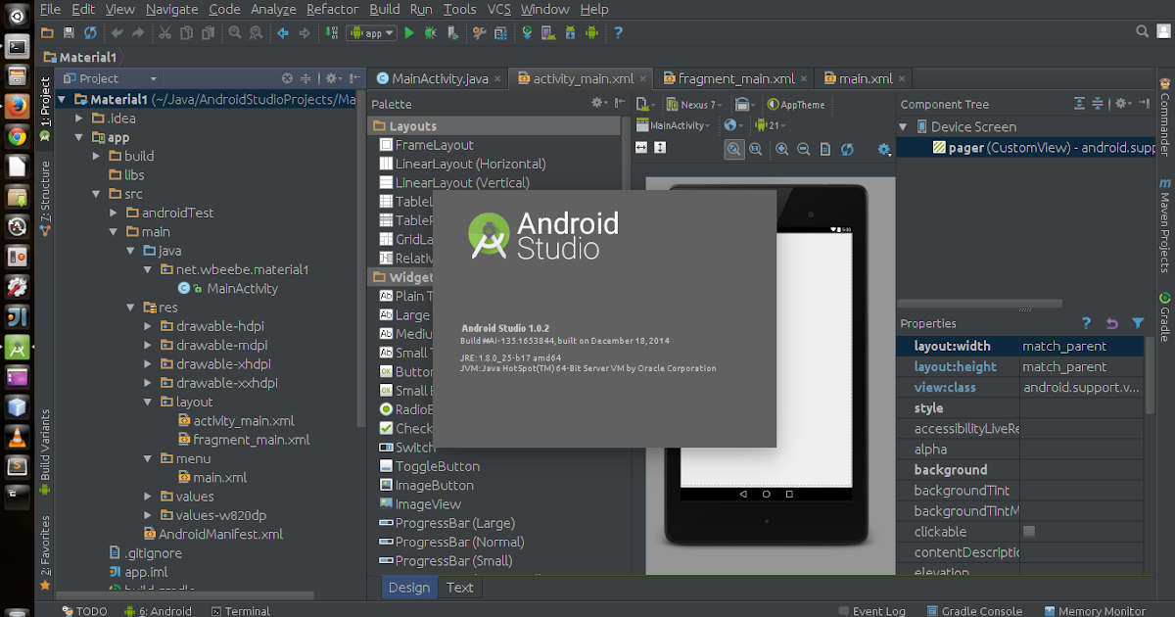Open the preview settings gear
The width and height of the screenshot is (1175, 617).
click(x=883, y=149)
